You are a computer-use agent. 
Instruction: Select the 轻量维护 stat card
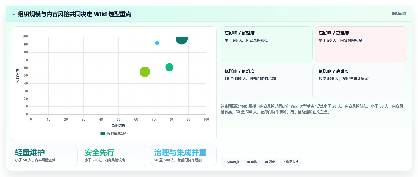(44, 155)
